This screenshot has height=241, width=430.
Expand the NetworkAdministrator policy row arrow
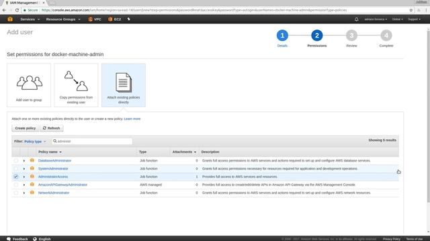click(x=24, y=193)
